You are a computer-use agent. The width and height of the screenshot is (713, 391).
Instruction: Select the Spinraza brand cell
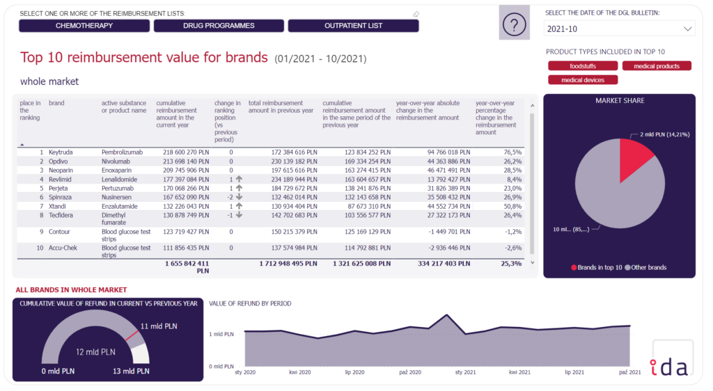click(x=60, y=197)
